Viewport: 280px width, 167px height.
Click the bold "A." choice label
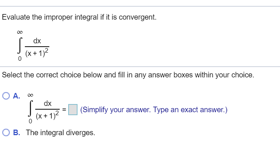(17, 96)
